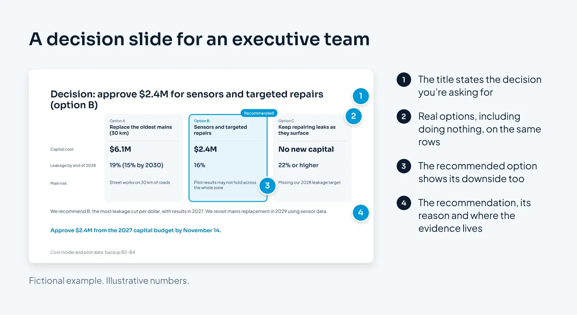
Task: Click the Main risk row label
Action: (x=59, y=183)
